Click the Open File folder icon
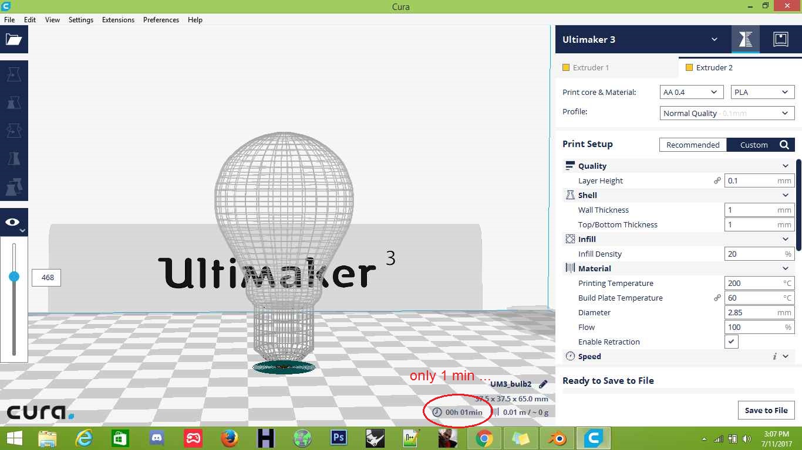 pos(14,39)
